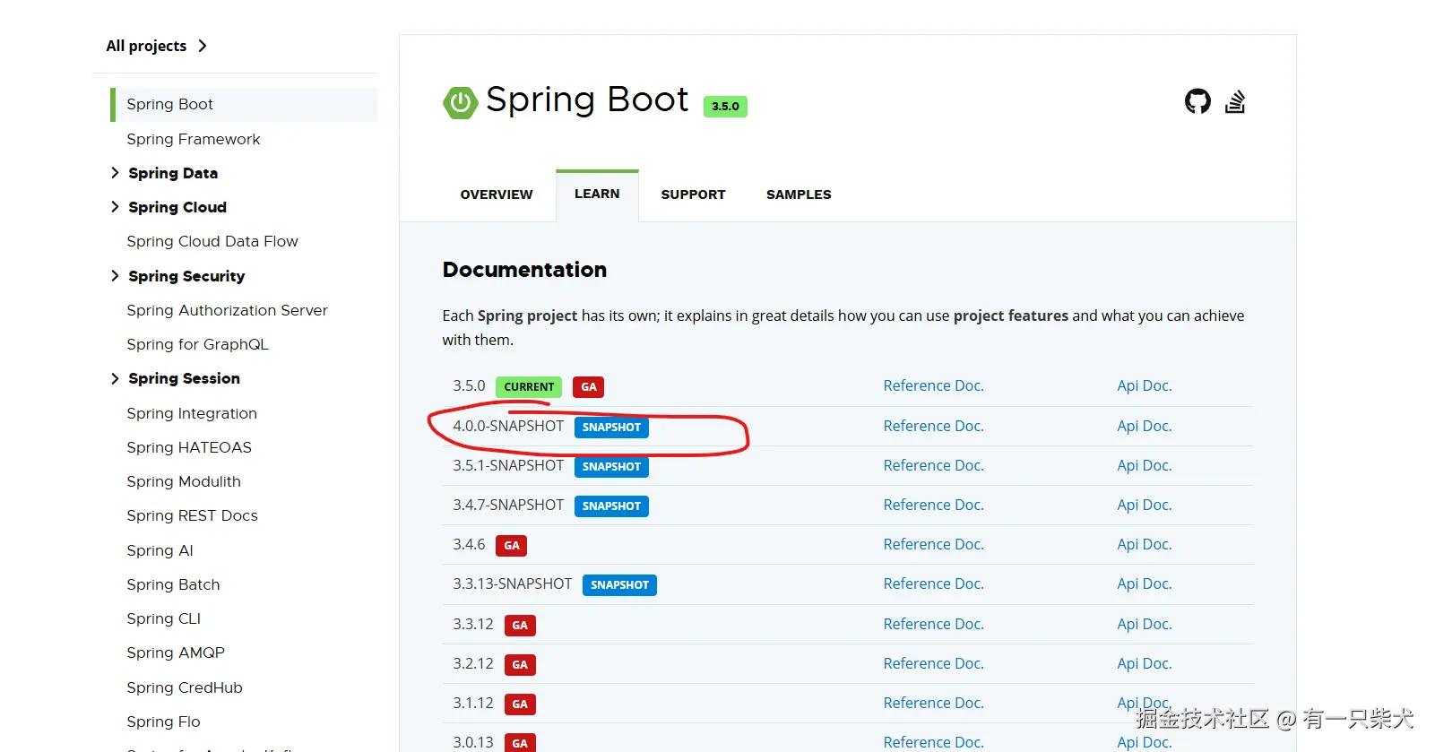Open Spring Authorization Server
This screenshot has height=752, width=1435.
click(x=227, y=310)
